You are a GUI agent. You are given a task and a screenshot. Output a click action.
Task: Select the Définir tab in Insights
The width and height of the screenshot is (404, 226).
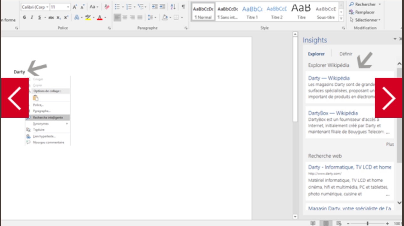point(346,54)
